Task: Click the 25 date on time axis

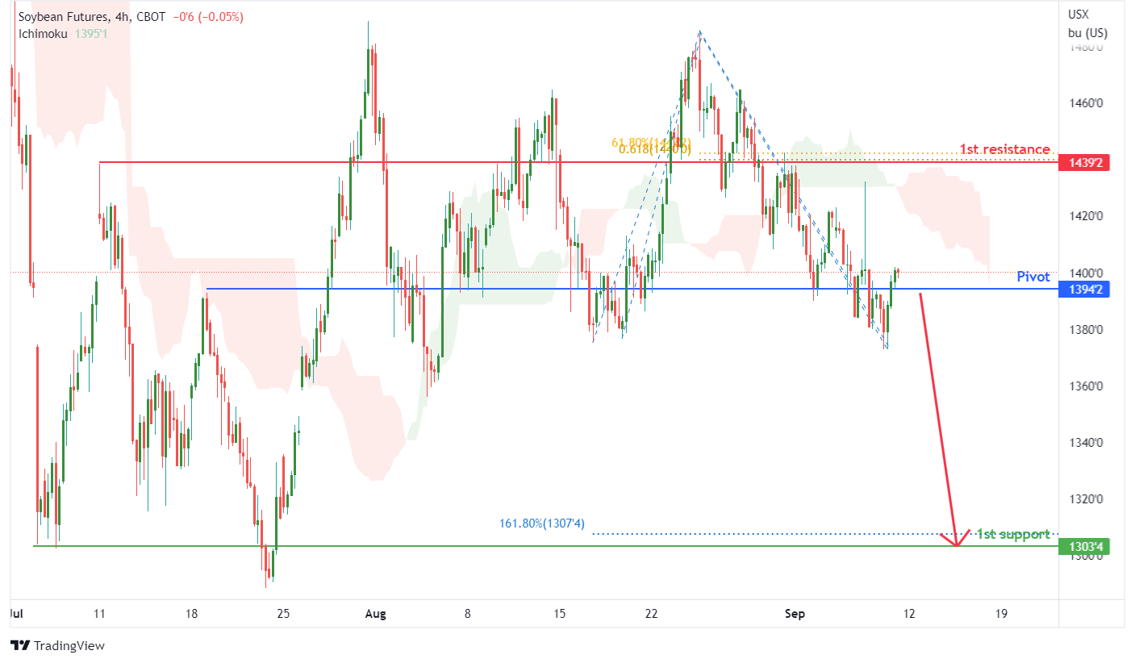Action: tap(283, 614)
